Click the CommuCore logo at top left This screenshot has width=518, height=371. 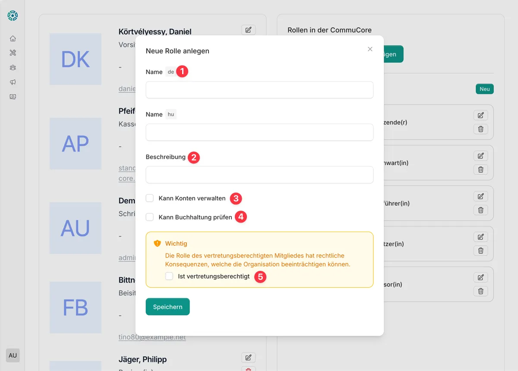click(13, 16)
